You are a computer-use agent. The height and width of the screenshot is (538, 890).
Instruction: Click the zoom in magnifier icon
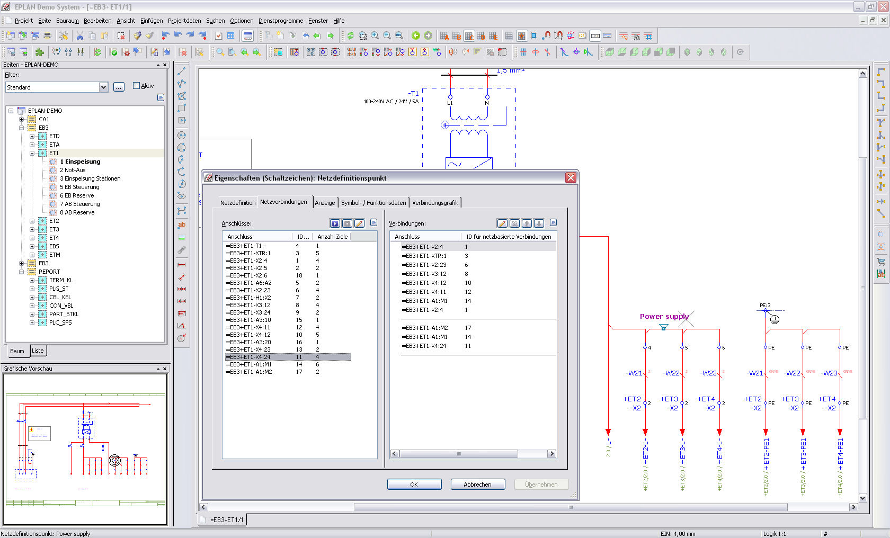(375, 36)
